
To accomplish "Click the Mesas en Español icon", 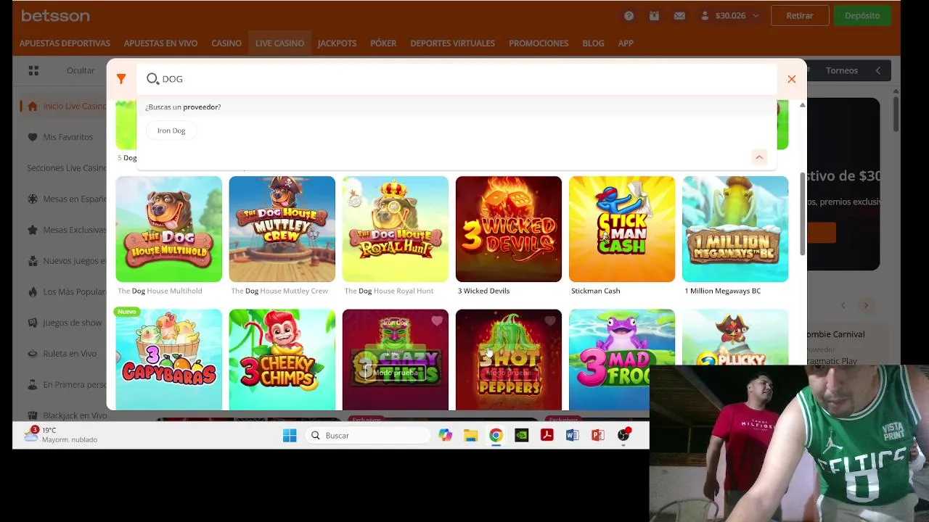I will coord(32,199).
